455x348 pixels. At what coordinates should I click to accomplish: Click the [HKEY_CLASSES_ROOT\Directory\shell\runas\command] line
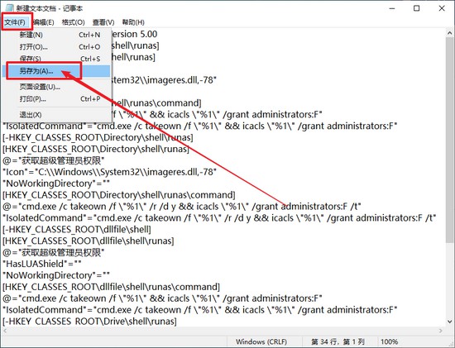pos(119,195)
